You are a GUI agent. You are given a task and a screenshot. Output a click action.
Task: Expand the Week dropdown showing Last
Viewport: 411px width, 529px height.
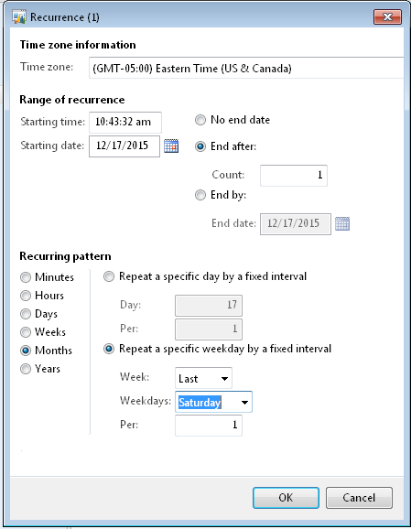tap(203, 378)
